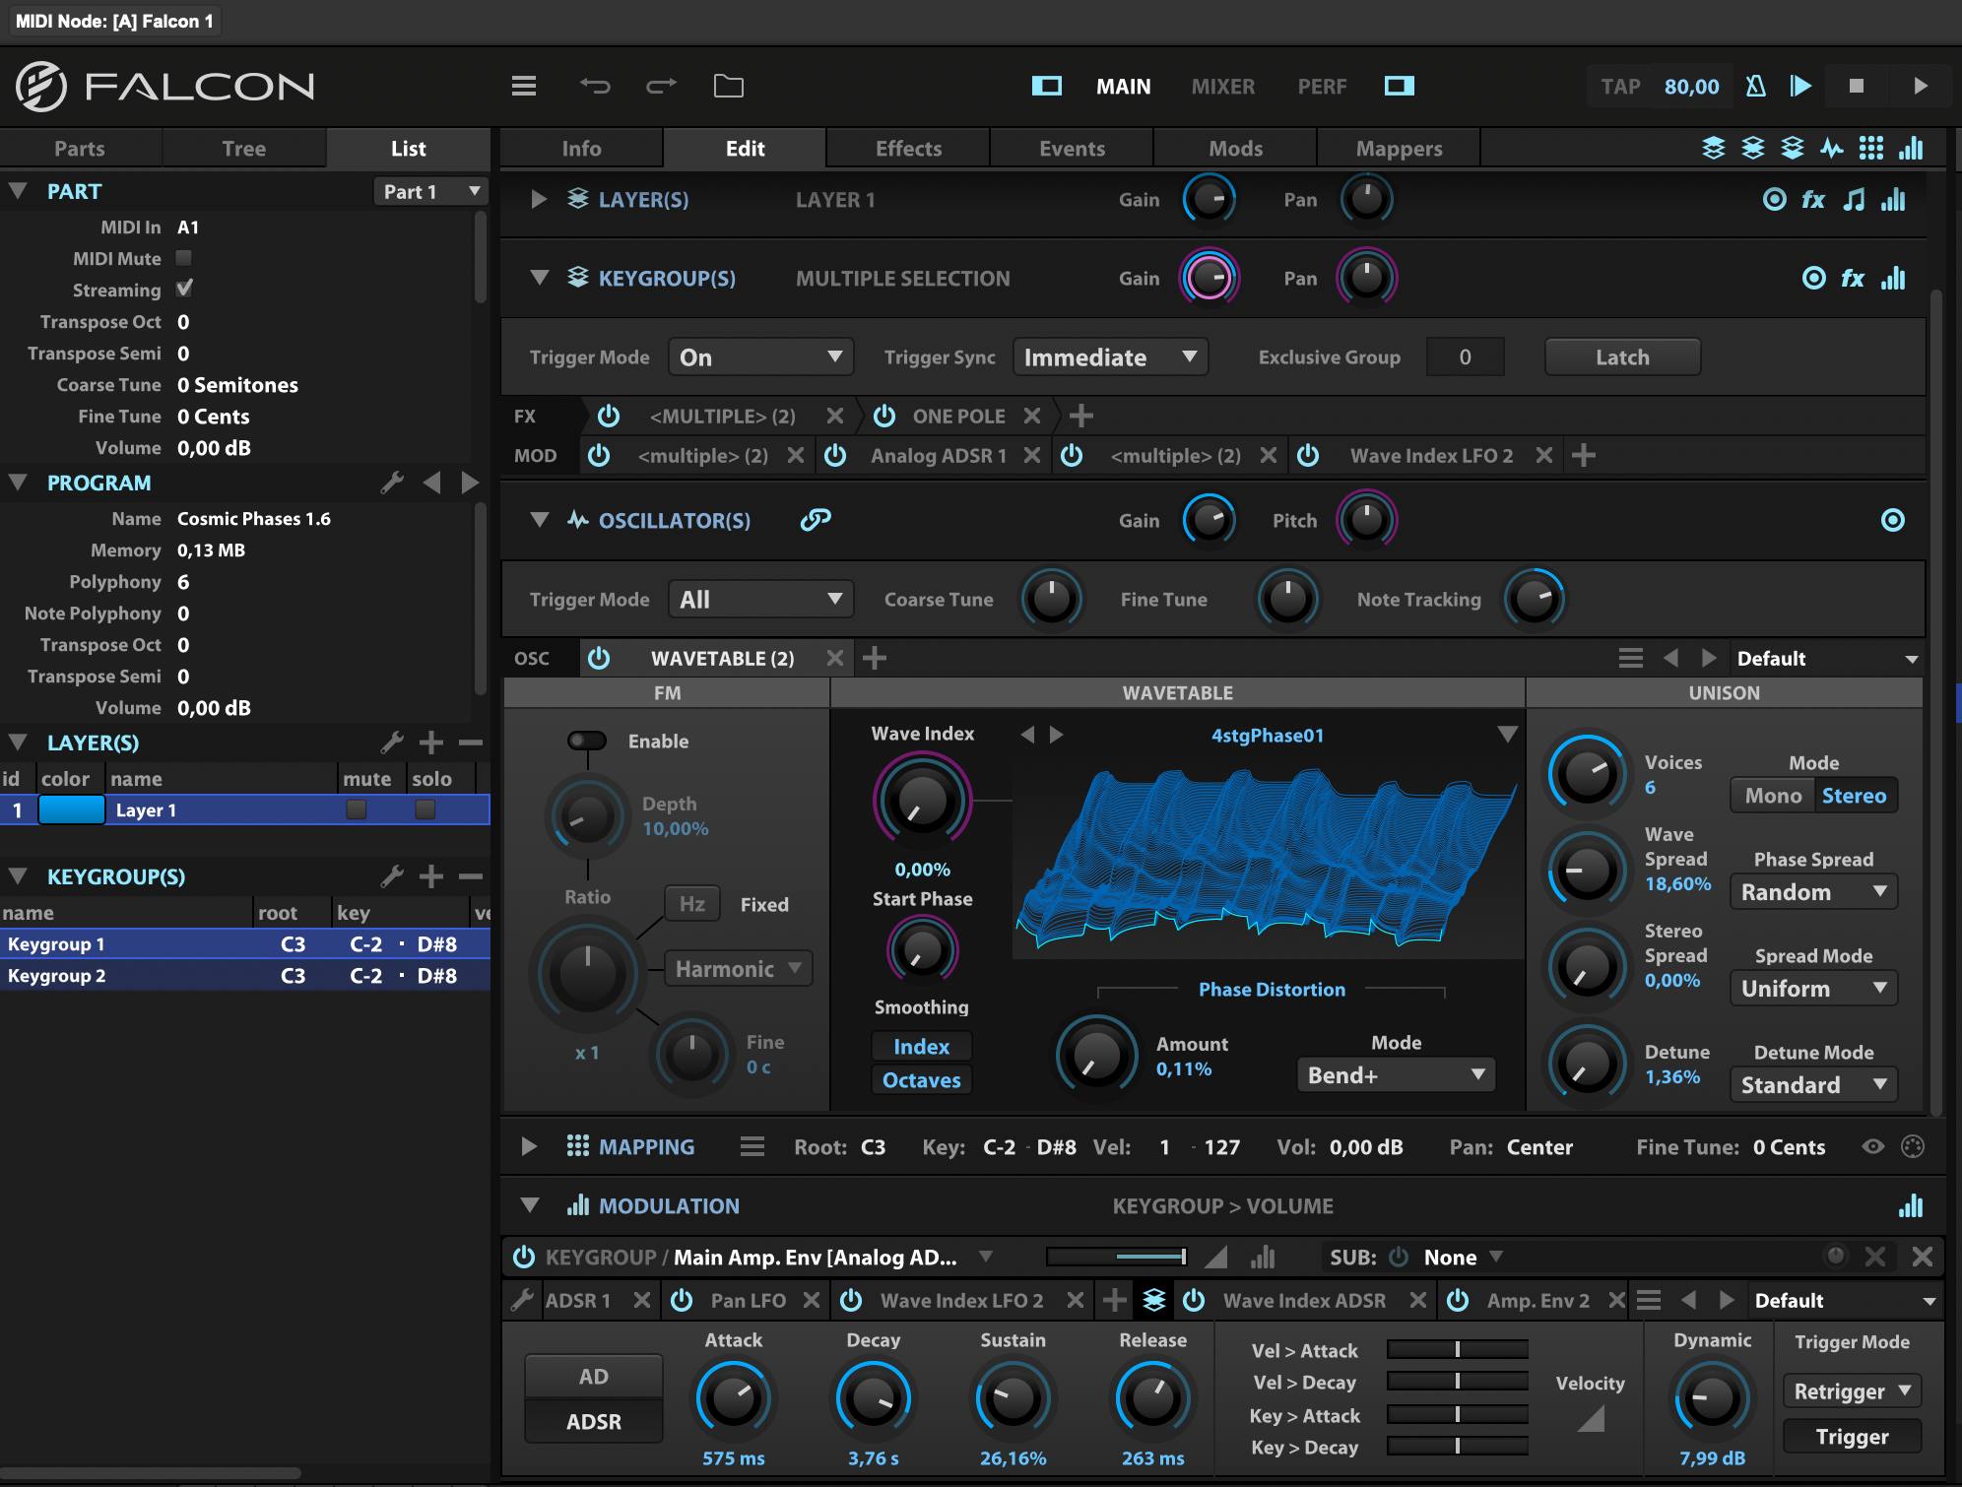Switch to PERF view
This screenshot has width=1962, height=1487.
pos(1322,87)
